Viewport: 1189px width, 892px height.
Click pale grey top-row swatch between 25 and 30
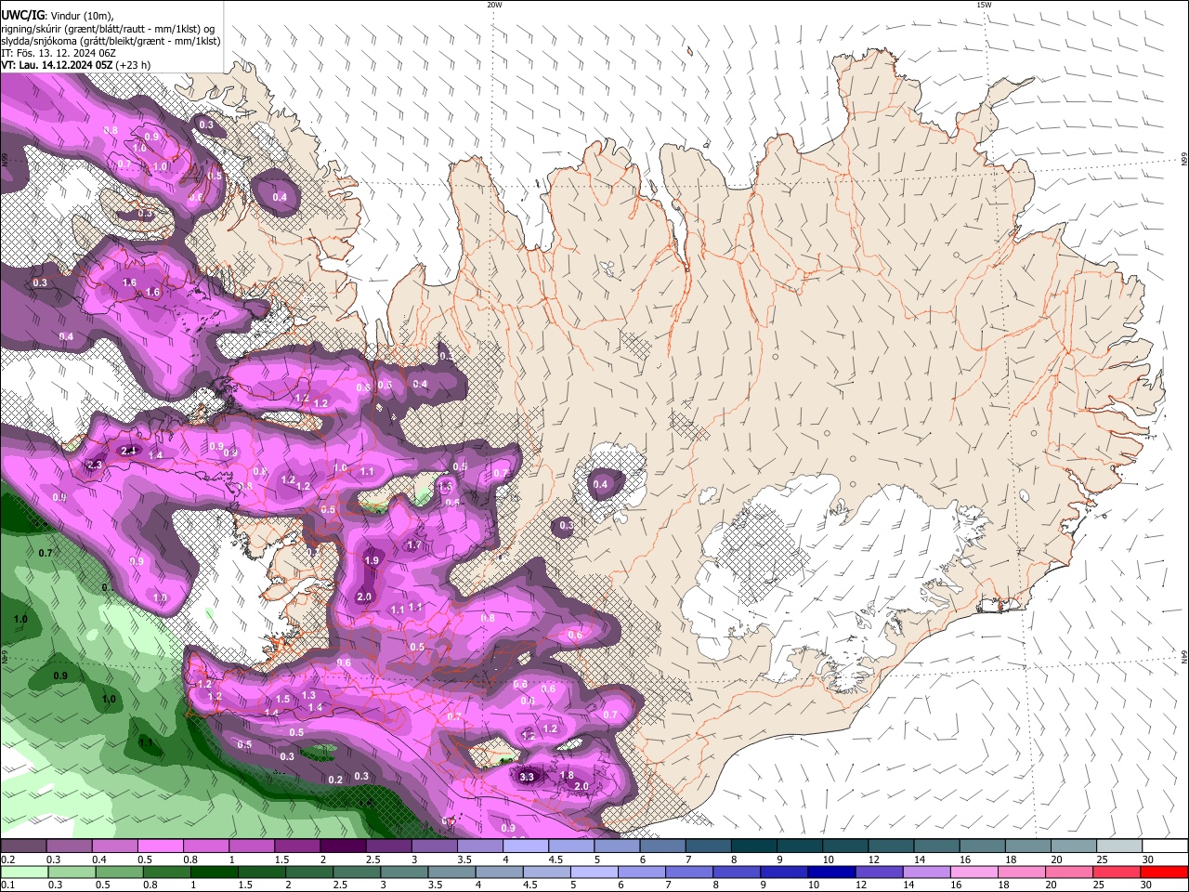1118,846
